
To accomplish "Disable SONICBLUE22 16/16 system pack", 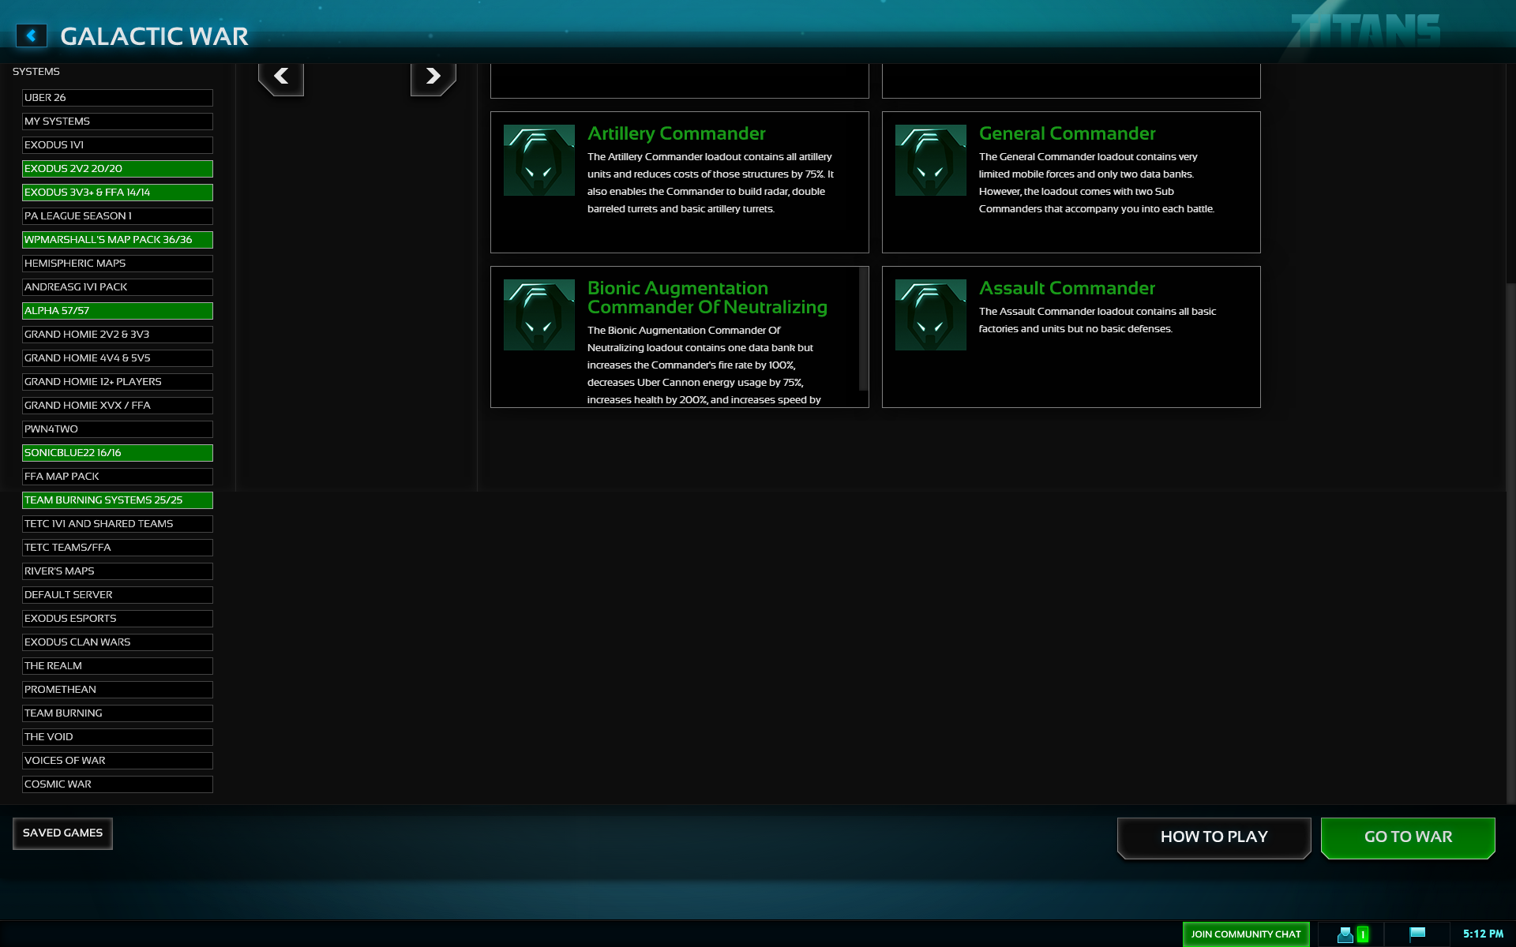I will pos(117,453).
